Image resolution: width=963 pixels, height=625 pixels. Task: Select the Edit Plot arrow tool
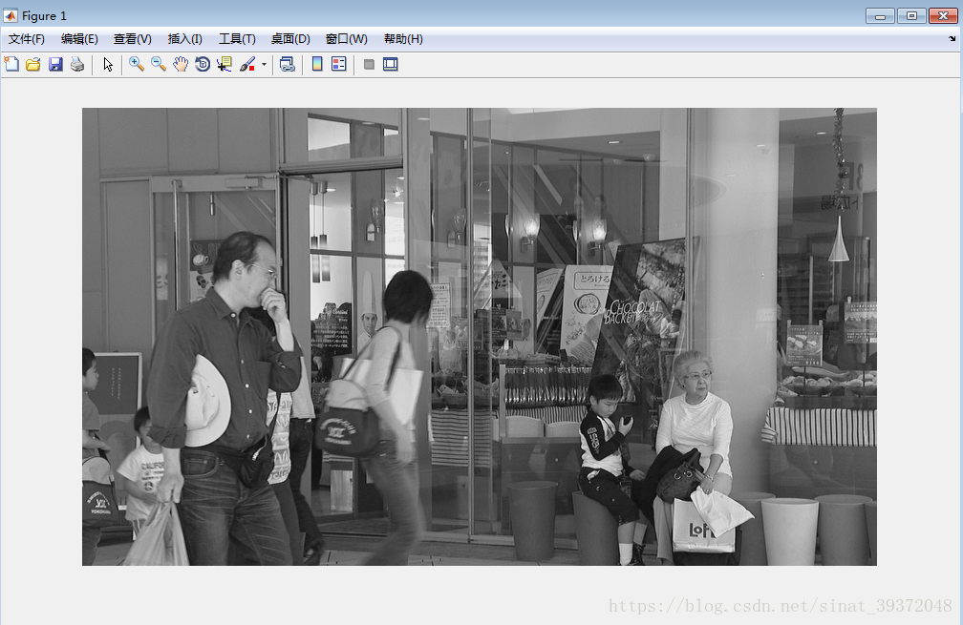click(x=108, y=64)
